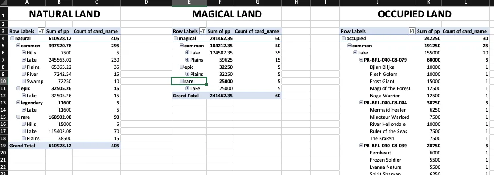Select the Ruler of the Seas cell

point(378,131)
